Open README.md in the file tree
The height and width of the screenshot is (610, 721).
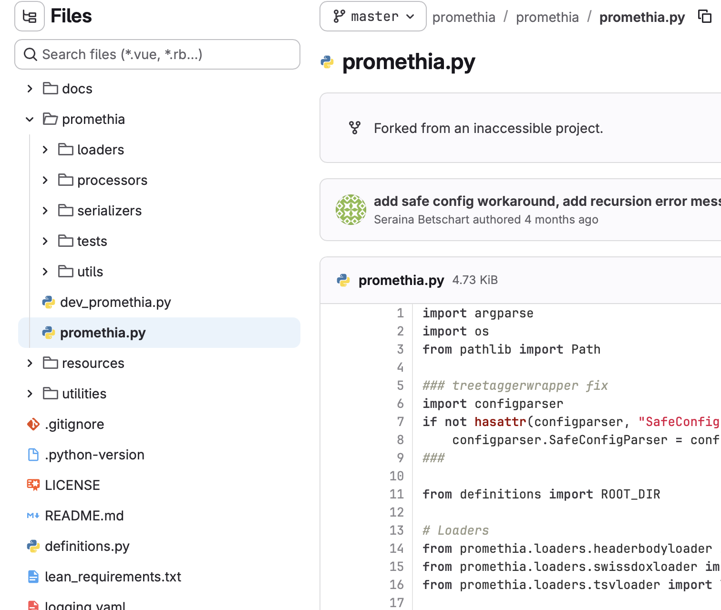click(x=84, y=516)
